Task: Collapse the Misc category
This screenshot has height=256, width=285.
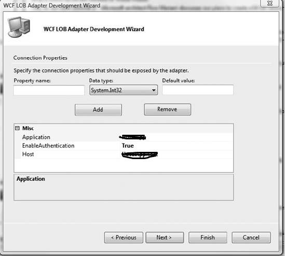Action: [x=17, y=129]
